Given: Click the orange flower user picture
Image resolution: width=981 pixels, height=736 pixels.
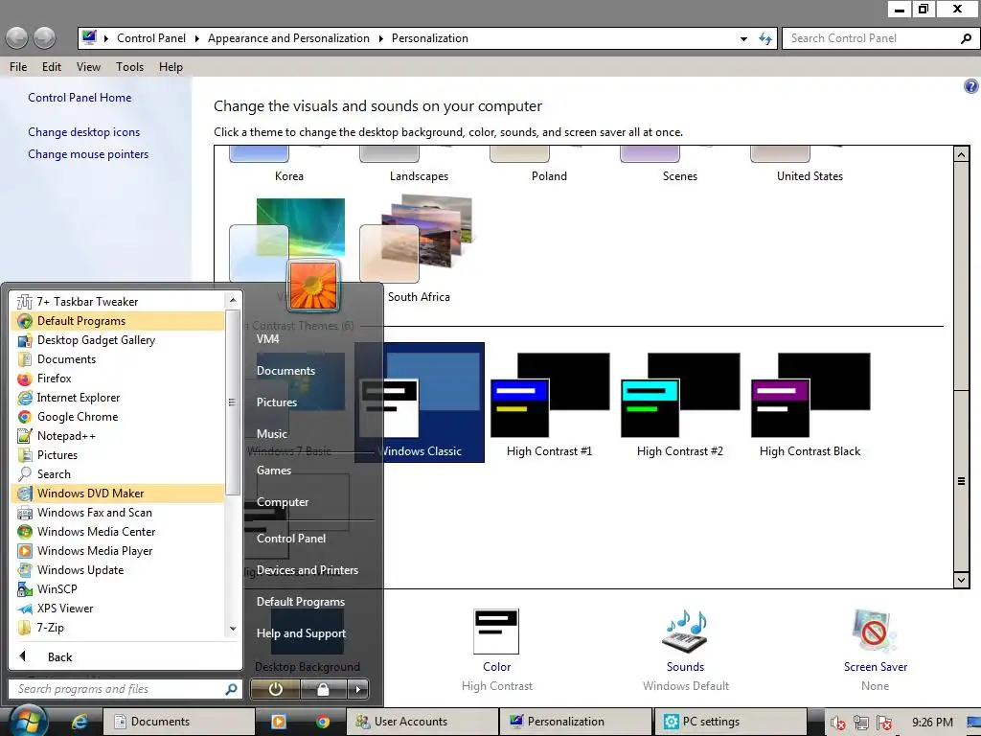Looking at the screenshot, I should coord(313,286).
